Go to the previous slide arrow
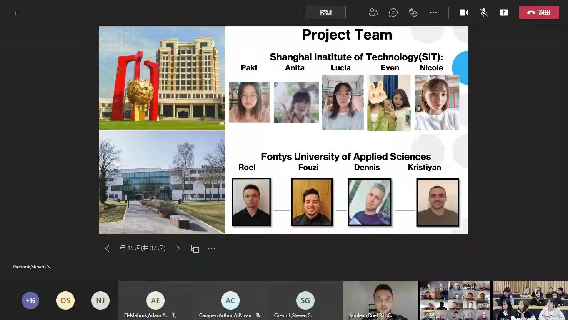568x320 pixels. click(107, 248)
